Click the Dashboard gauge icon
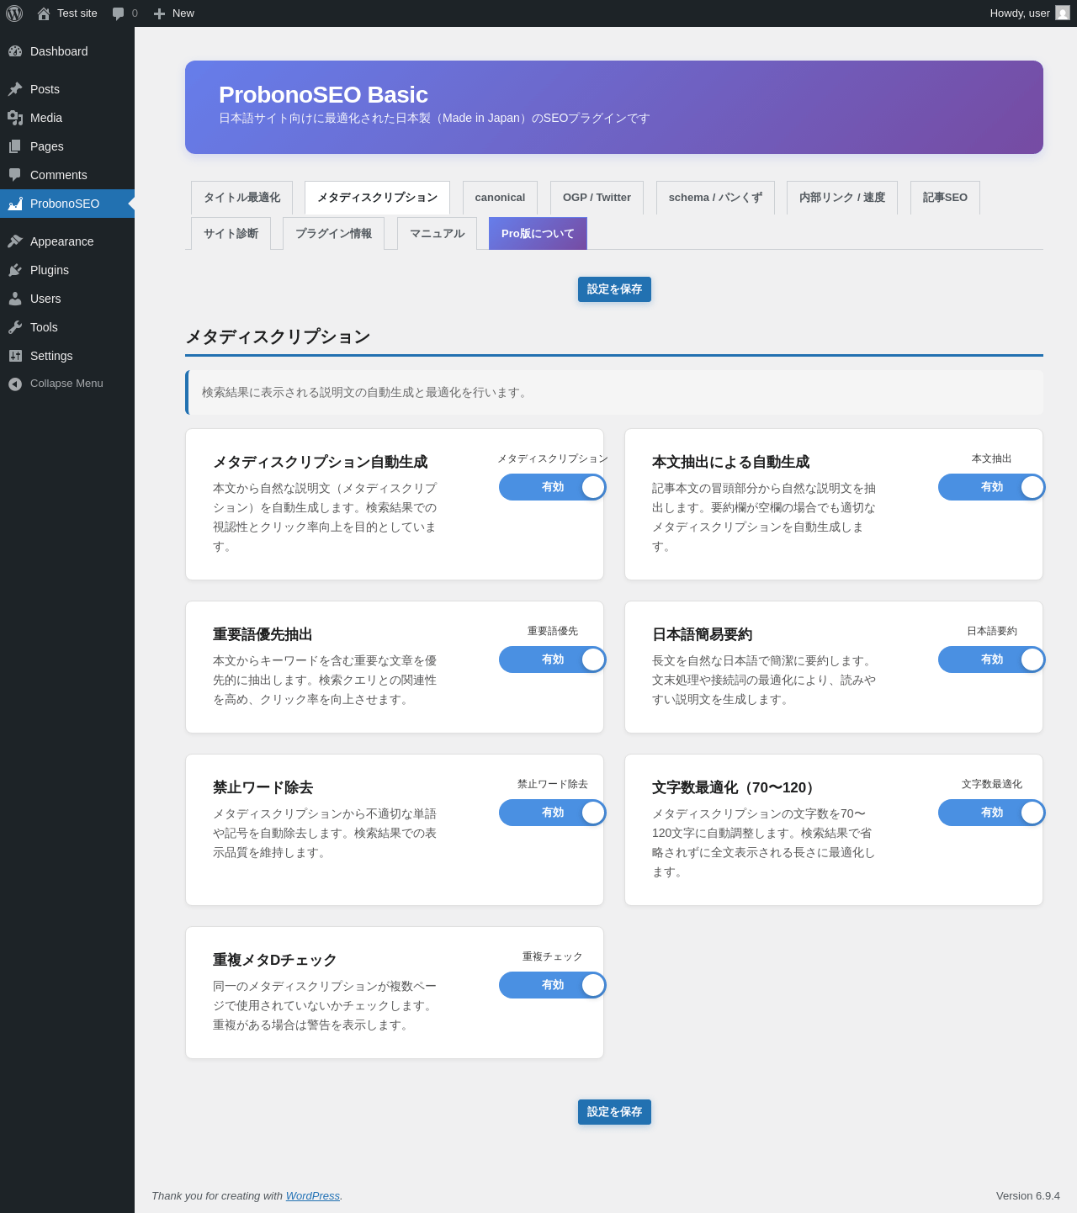Viewport: 1077px width, 1213px height. point(15,51)
